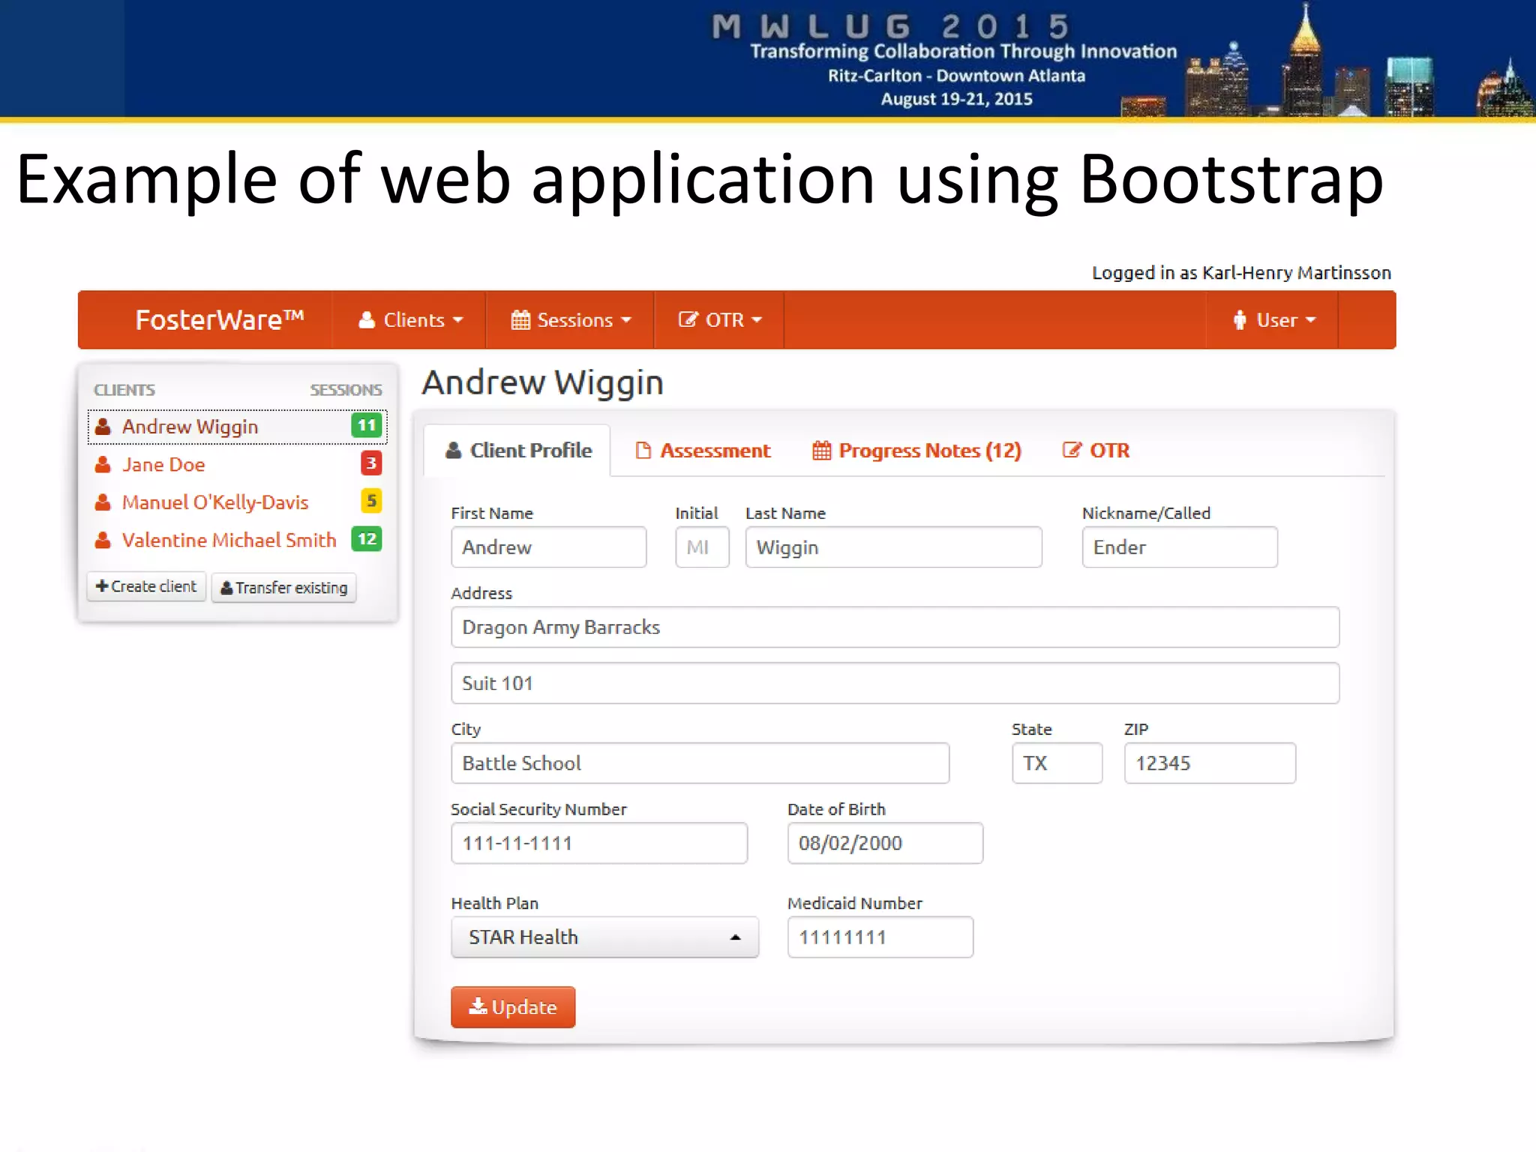Click the second address field Suit 101

(x=895, y=683)
